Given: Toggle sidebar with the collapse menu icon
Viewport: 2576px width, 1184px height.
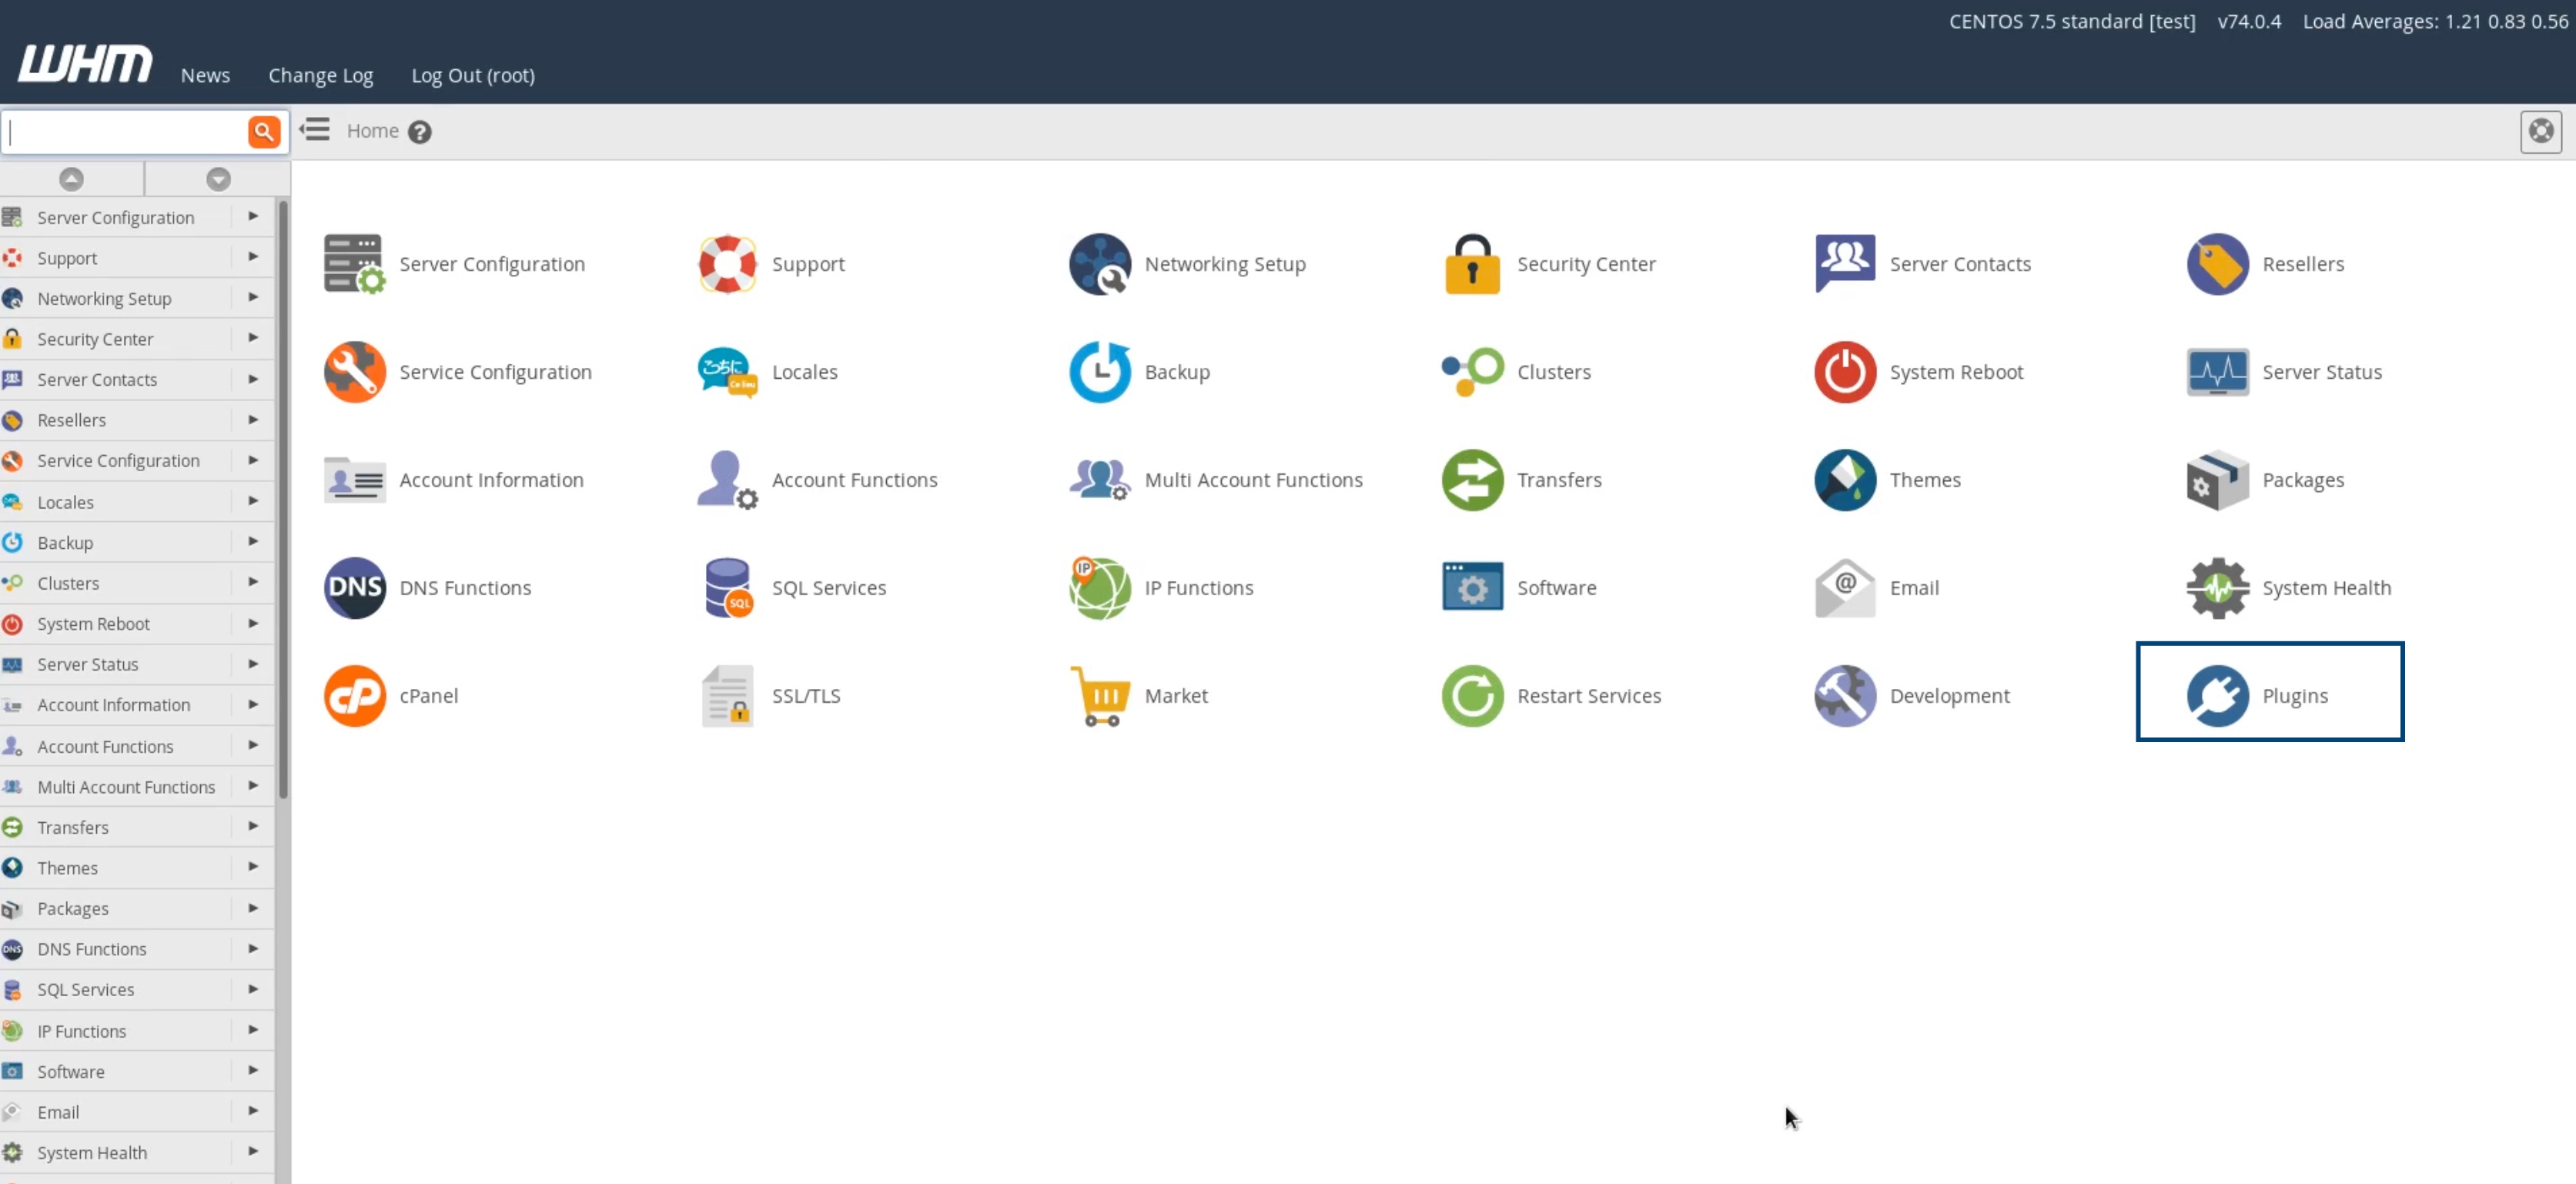Looking at the screenshot, I should tap(315, 130).
